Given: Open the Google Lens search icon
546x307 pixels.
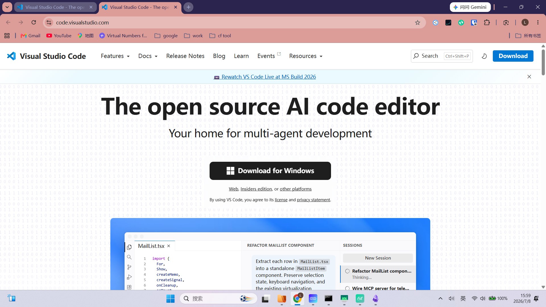Looking at the screenshot, I should point(506,22).
